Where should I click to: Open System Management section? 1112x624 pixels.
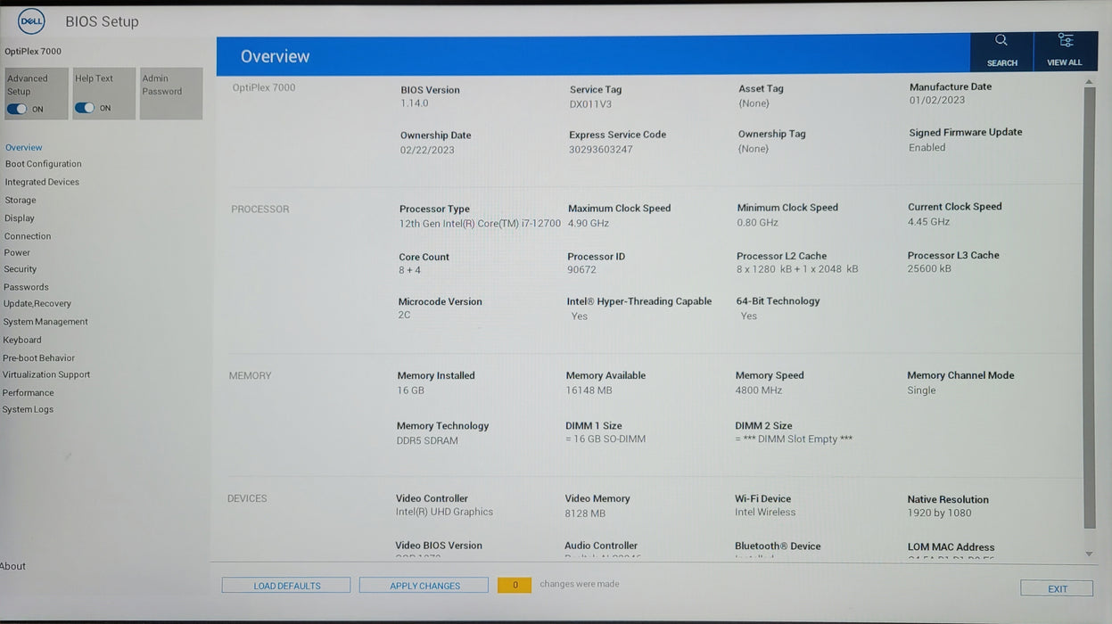pos(45,322)
